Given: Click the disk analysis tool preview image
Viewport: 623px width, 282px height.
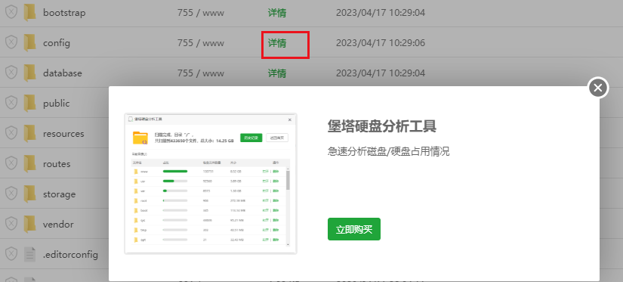Looking at the screenshot, I should pyautogui.click(x=211, y=184).
